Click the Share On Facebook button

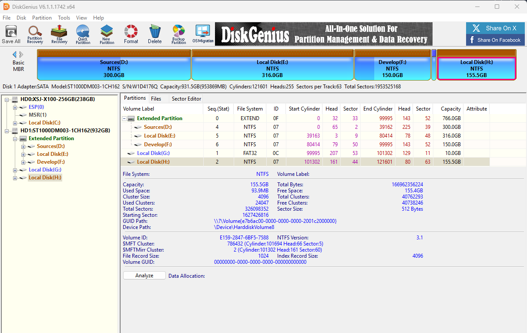coord(496,40)
